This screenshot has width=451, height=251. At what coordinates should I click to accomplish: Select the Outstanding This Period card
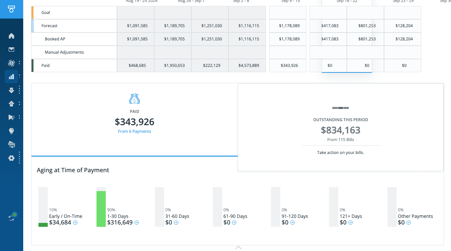coord(341,127)
